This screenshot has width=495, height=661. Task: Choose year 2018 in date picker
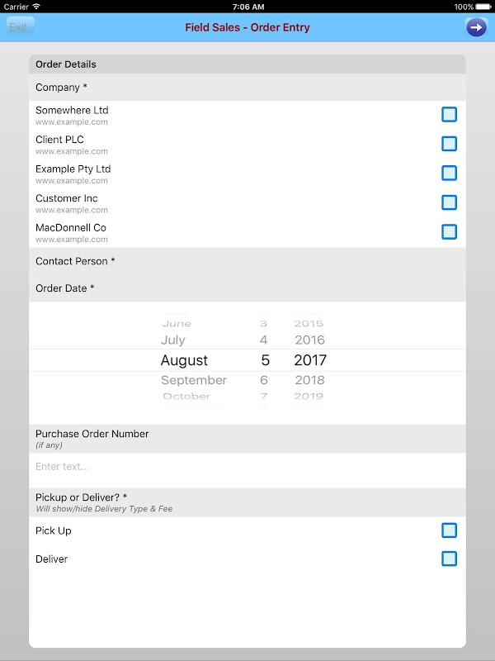coord(309,381)
